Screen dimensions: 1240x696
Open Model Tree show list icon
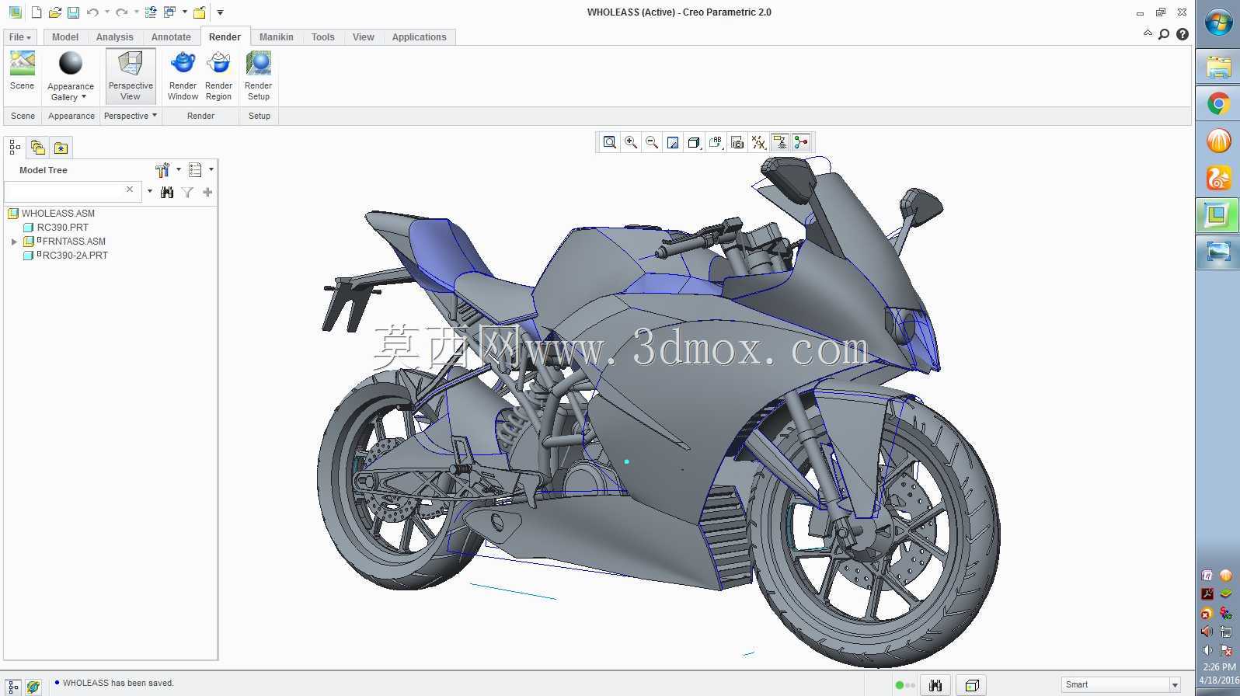pyautogui.click(x=195, y=170)
